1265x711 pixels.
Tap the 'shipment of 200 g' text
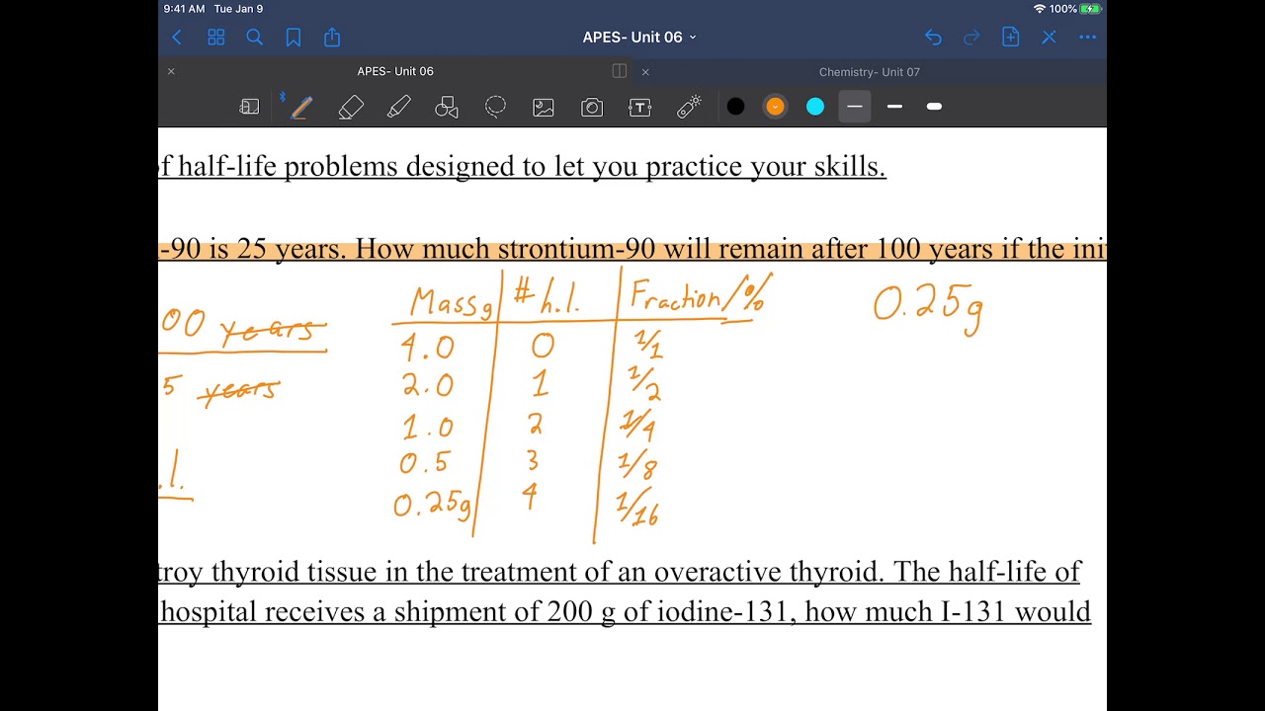coord(504,612)
